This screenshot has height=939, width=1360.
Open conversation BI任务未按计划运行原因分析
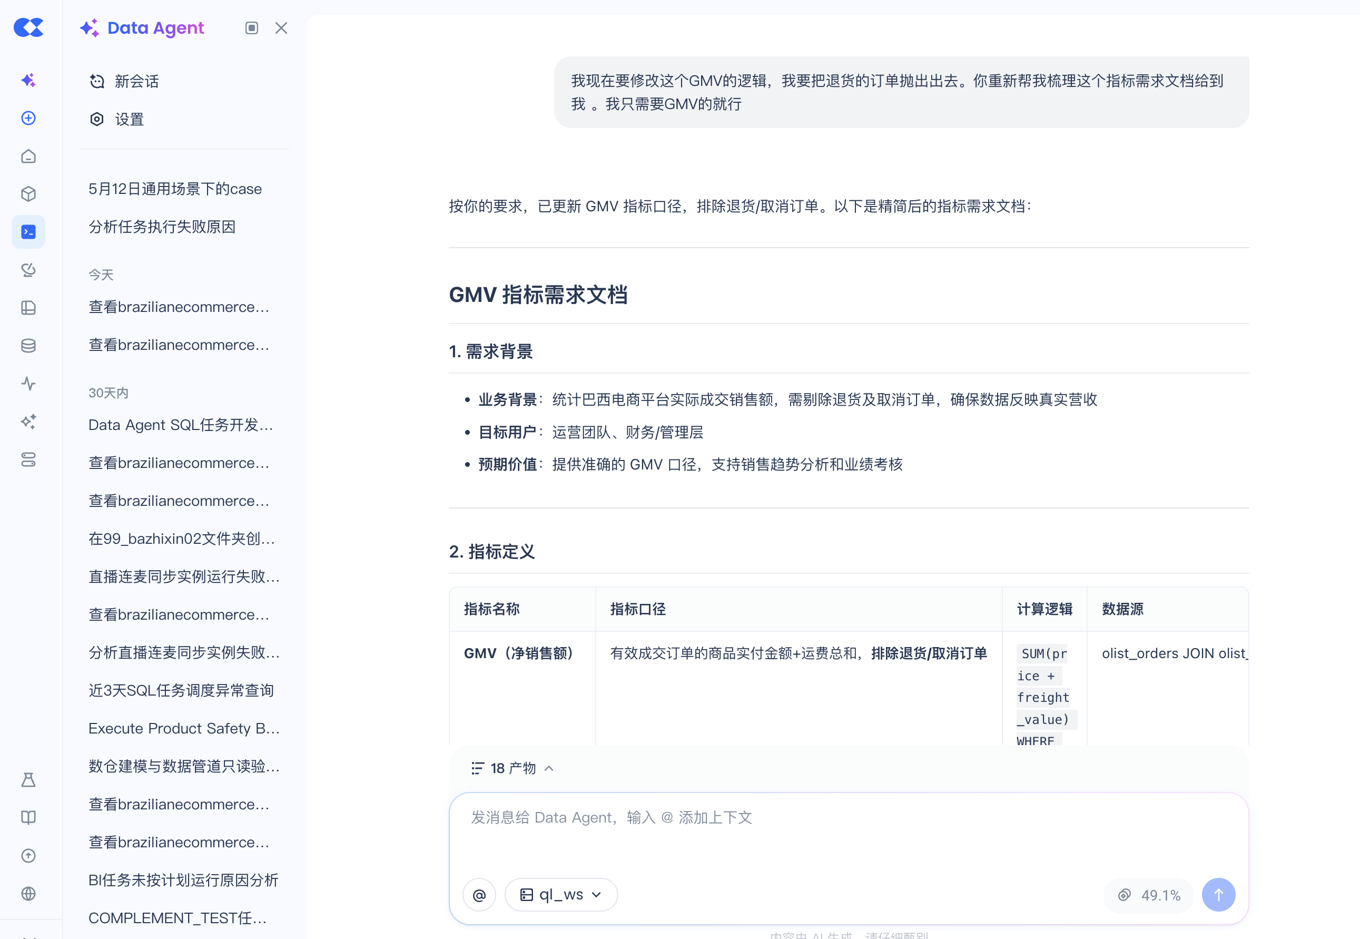(x=183, y=880)
